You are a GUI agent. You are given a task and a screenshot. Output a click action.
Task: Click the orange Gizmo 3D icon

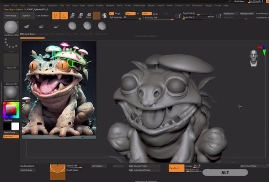pyautogui.click(x=96, y=16)
